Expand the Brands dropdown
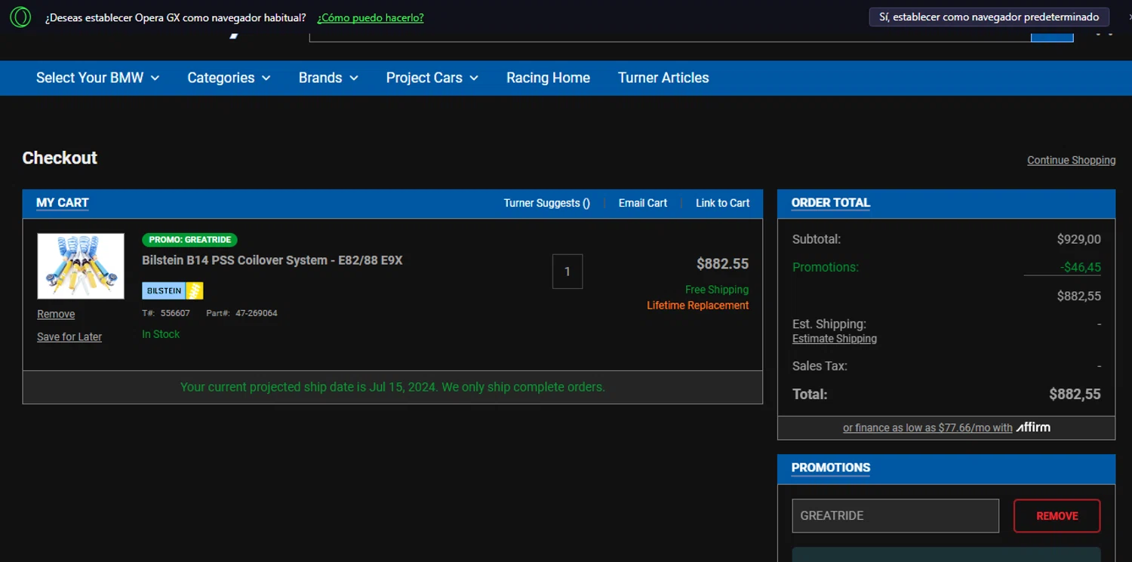The width and height of the screenshot is (1132, 562). [x=328, y=78]
